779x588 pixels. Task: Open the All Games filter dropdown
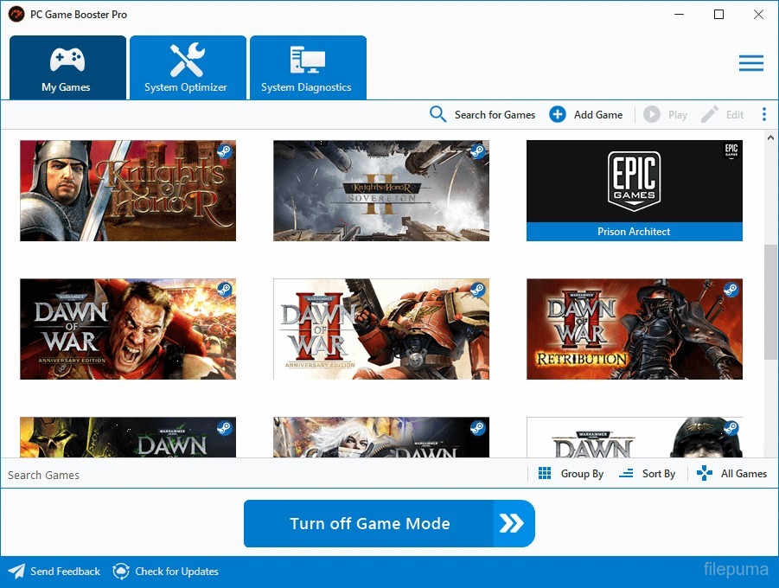pyautogui.click(x=732, y=474)
